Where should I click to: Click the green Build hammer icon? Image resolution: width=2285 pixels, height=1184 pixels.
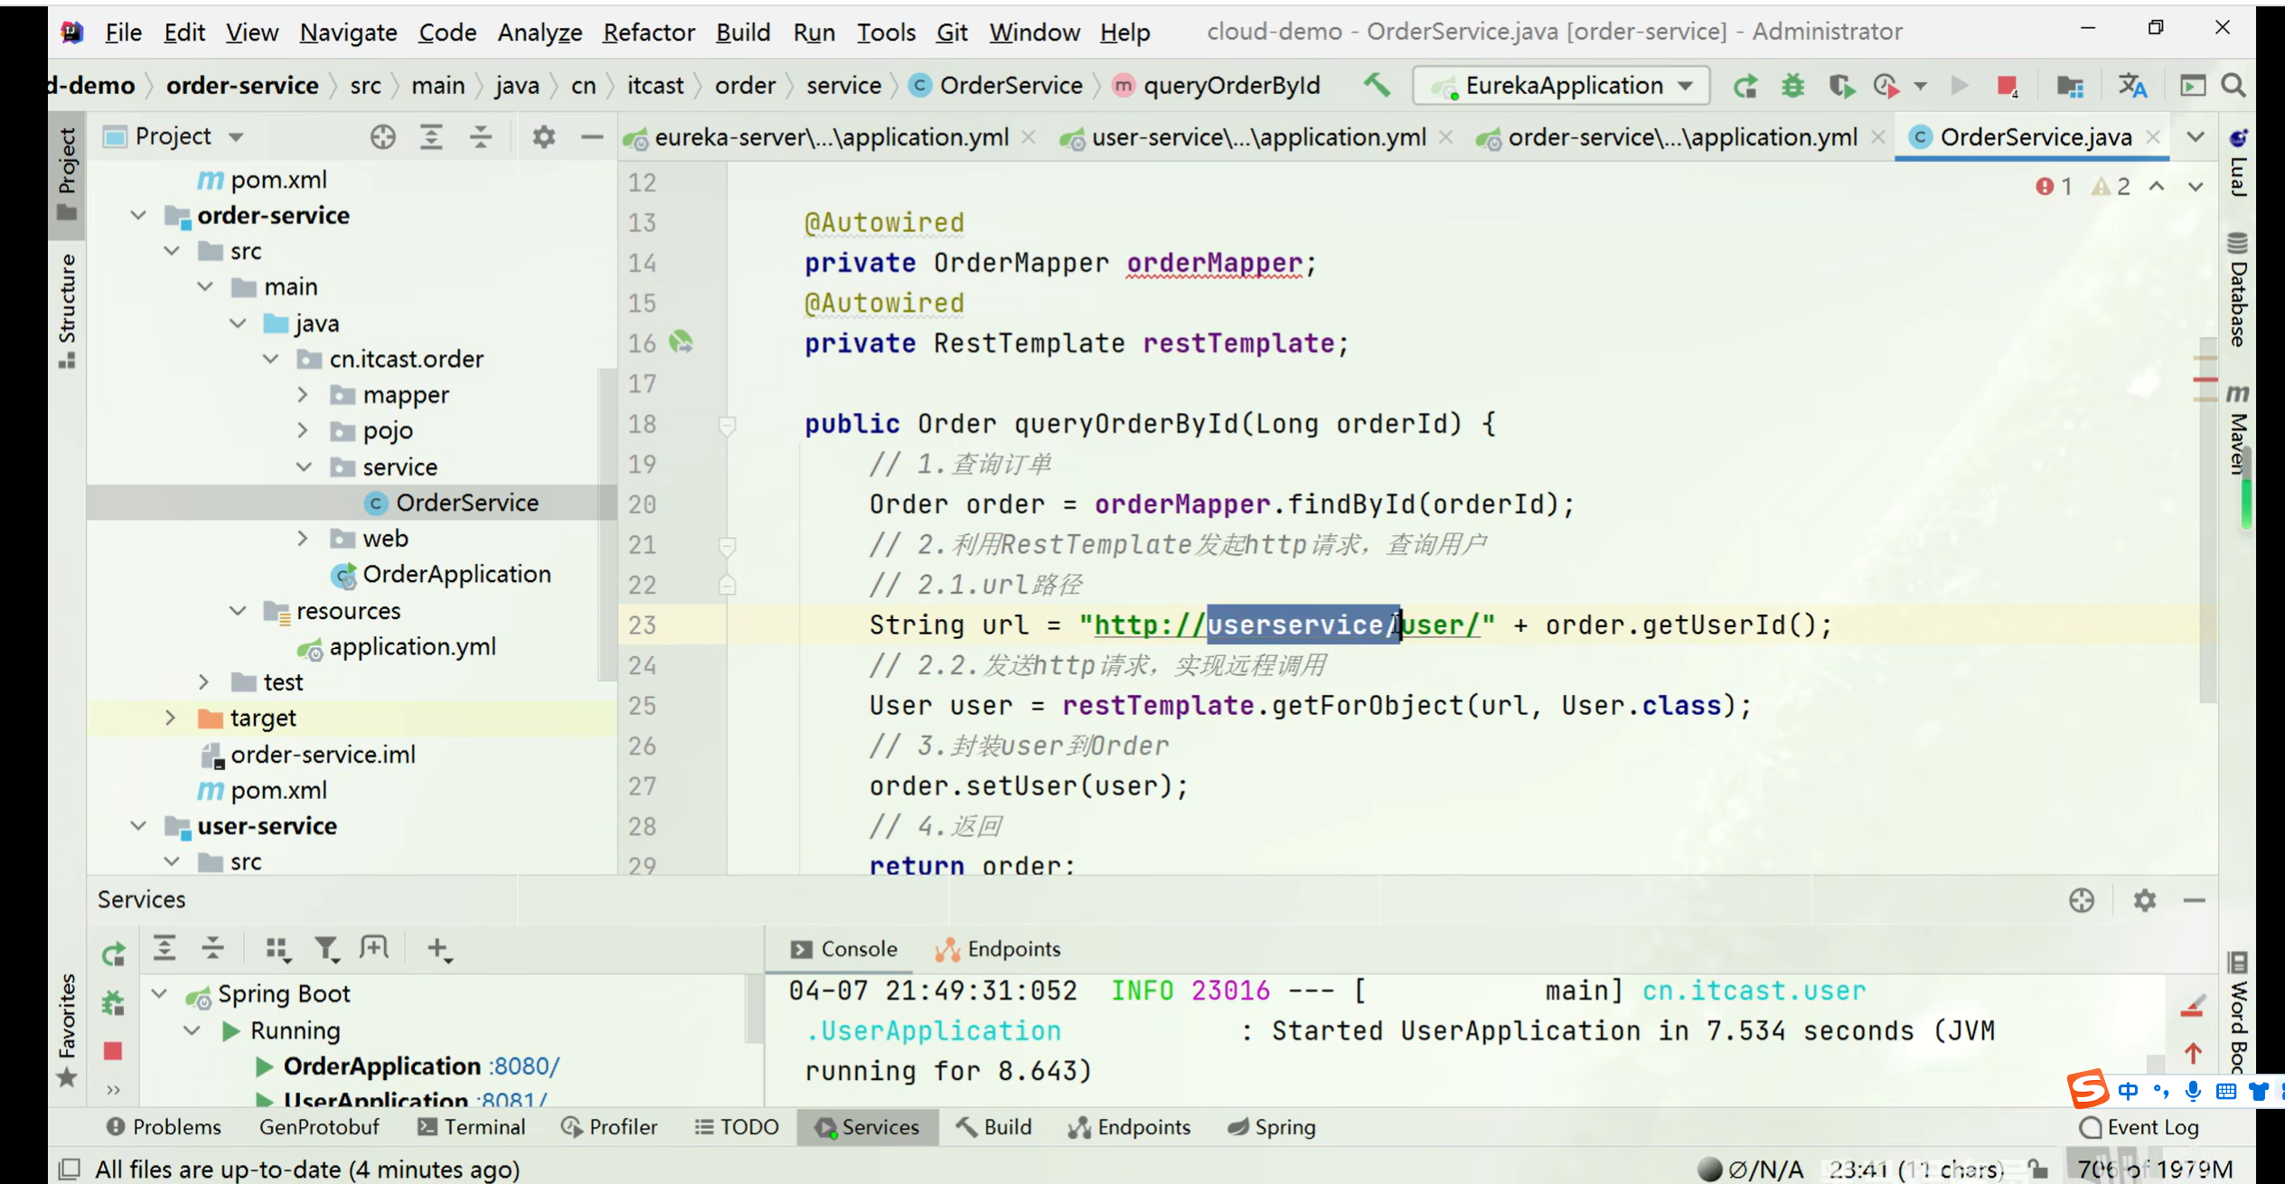coord(1377,86)
